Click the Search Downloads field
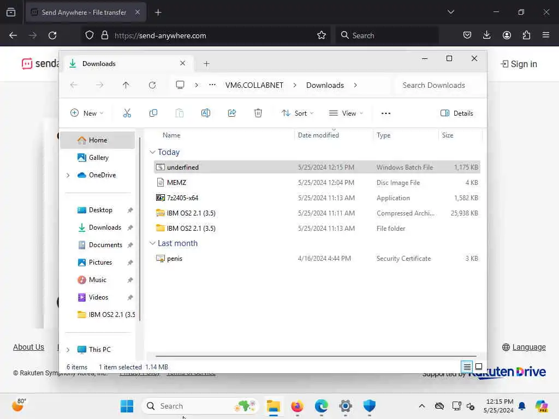Viewport: 559px width, 419px height. (x=441, y=85)
